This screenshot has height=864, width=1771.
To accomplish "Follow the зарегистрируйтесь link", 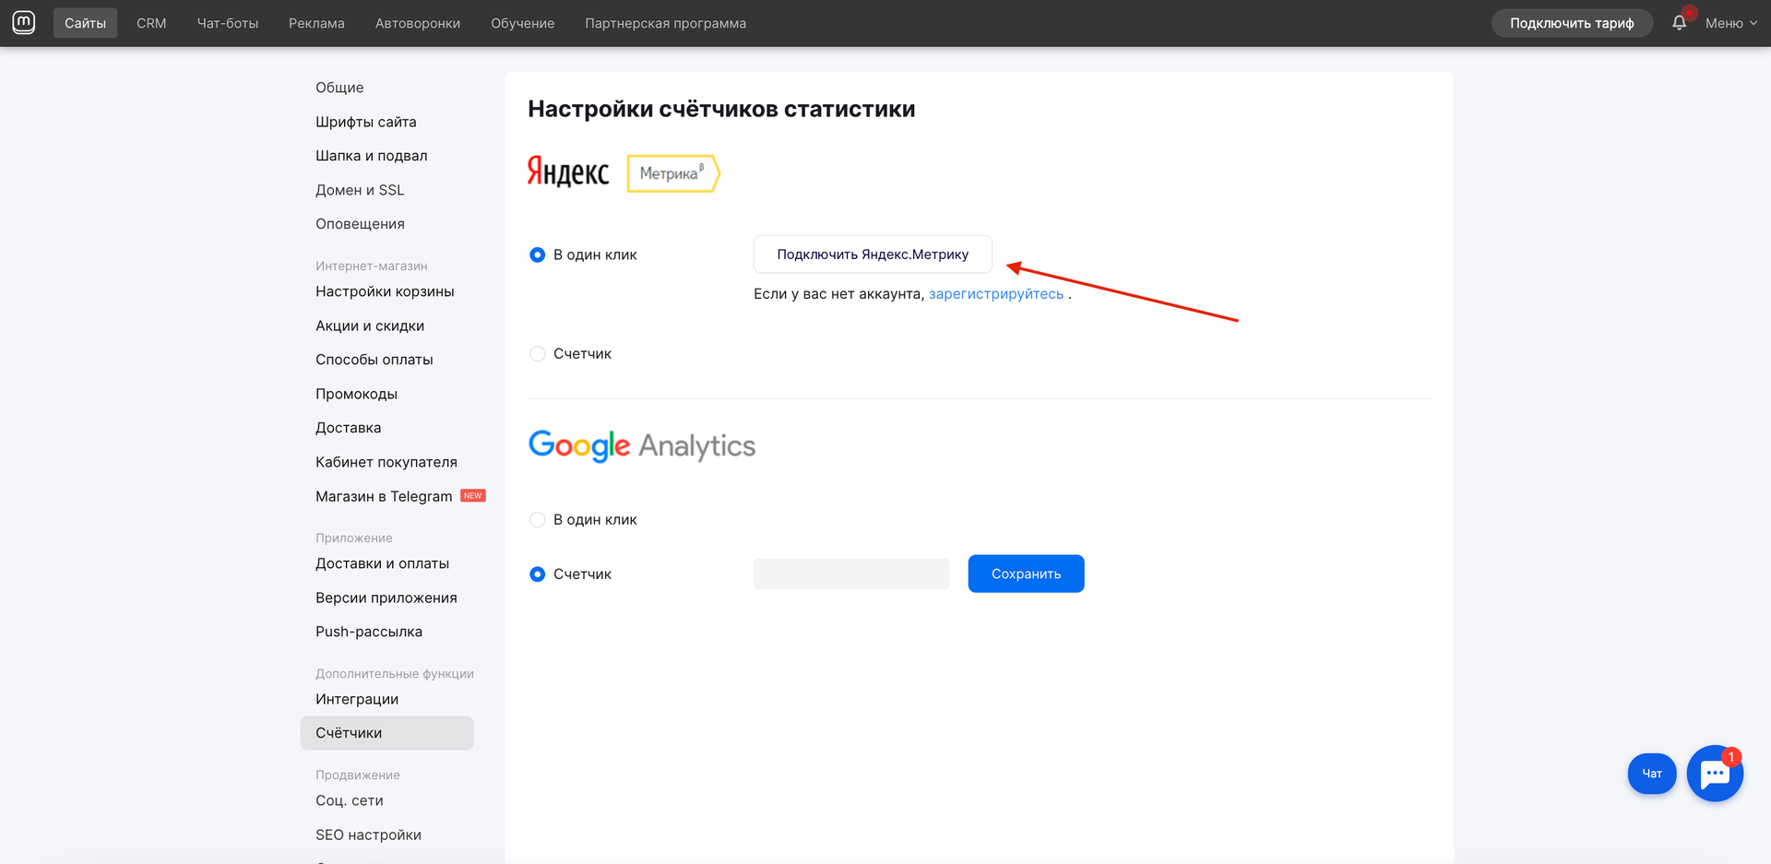I will (x=996, y=294).
